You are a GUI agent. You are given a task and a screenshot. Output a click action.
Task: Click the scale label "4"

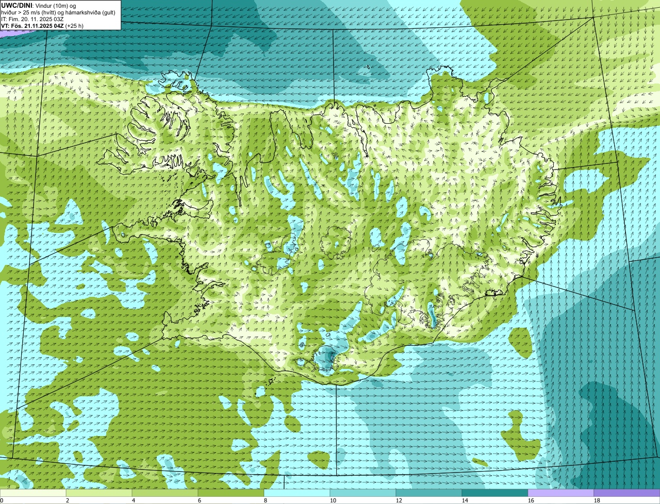[134, 500]
